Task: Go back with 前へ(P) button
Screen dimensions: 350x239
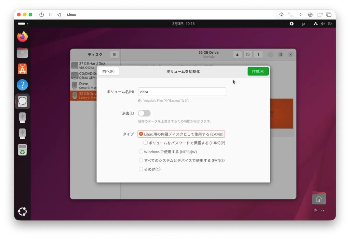Action: pyautogui.click(x=108, y=71)
